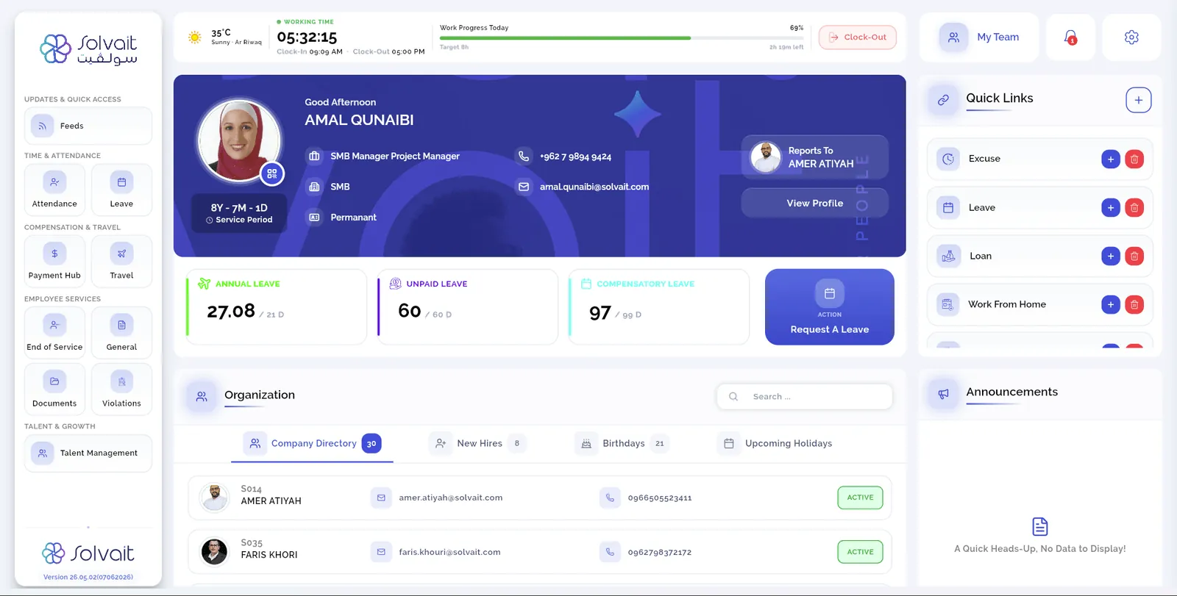Click the blue plus for Excuse
The height and width of the screenshot is (596, 1177).
[1111, 159]
